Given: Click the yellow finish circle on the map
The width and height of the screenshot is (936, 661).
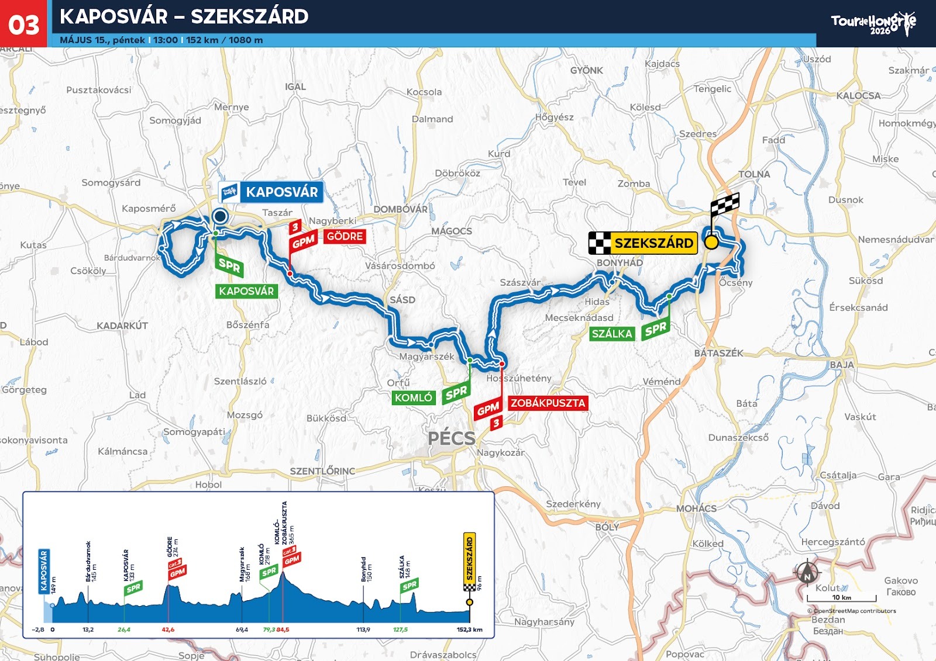Looking at the screenshot, I should (x=711, y=242).
